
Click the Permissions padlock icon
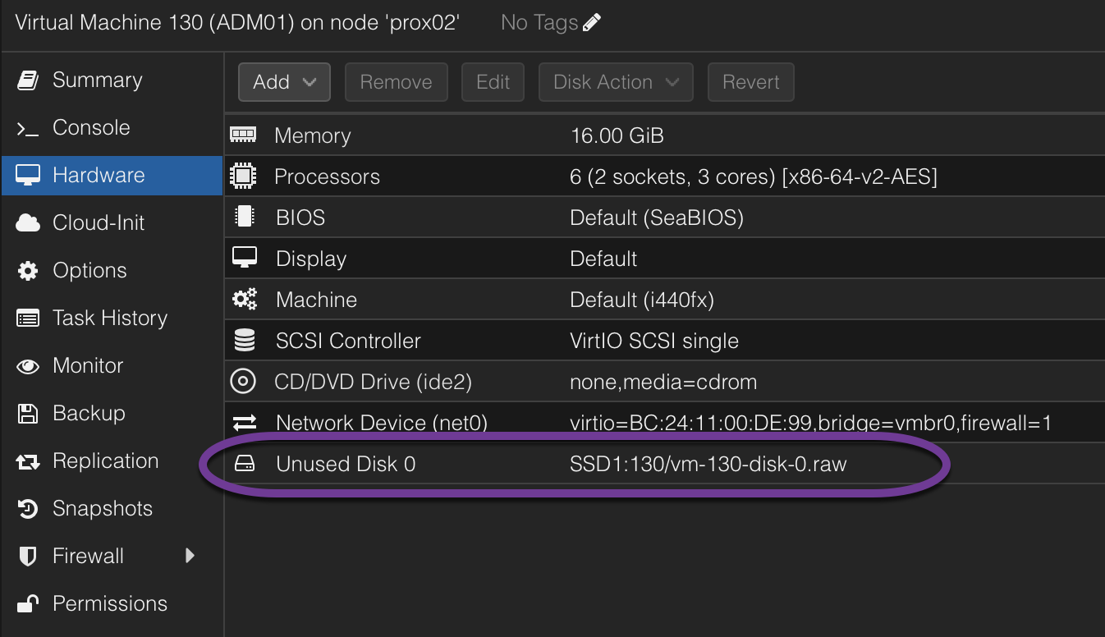[27, 603]
